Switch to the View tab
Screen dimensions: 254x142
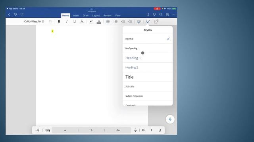tap(118, 16)
